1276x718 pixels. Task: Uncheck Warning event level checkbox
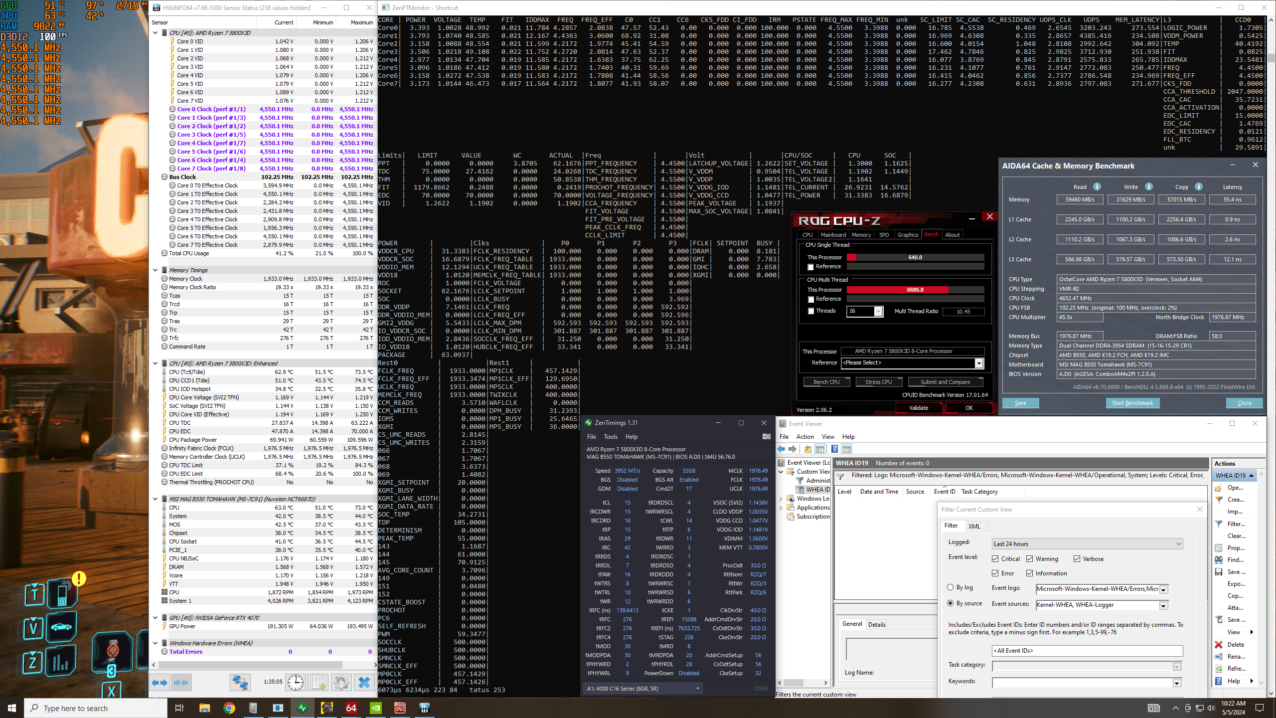(x=1029, y=558)
